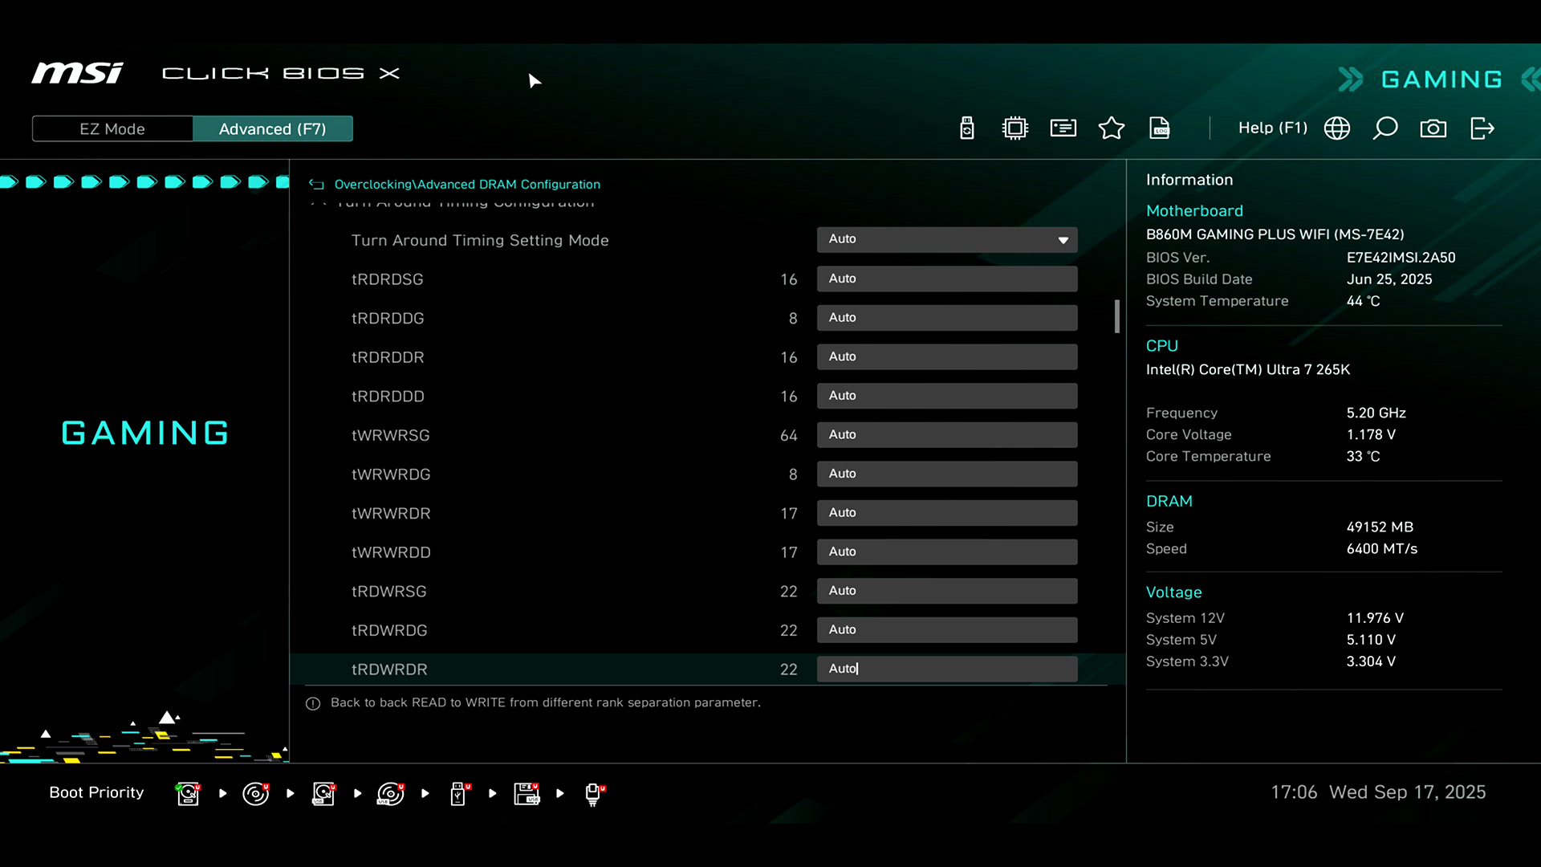Open the M-Flash USB BIOS update icon
The height and width of the screenshot is (867, 1541).
coord(967,128)
